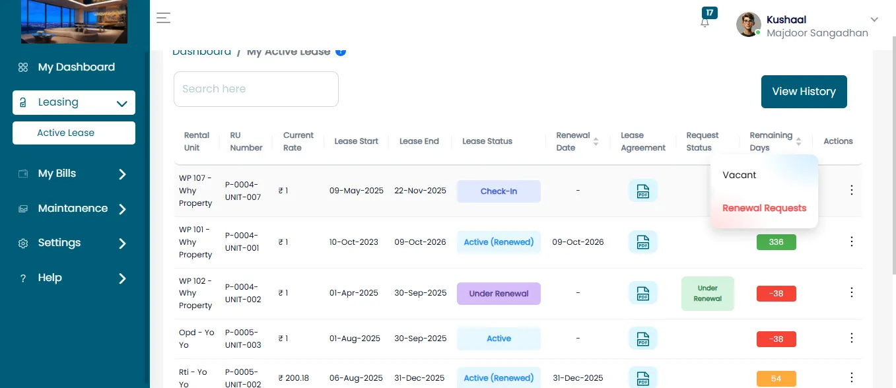Click the My Dashboard grid icon
This screenshot has width=896, height=388.
(x=23, y=67)
